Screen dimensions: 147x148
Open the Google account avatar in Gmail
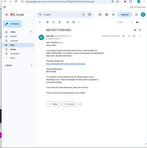[143, 15]
